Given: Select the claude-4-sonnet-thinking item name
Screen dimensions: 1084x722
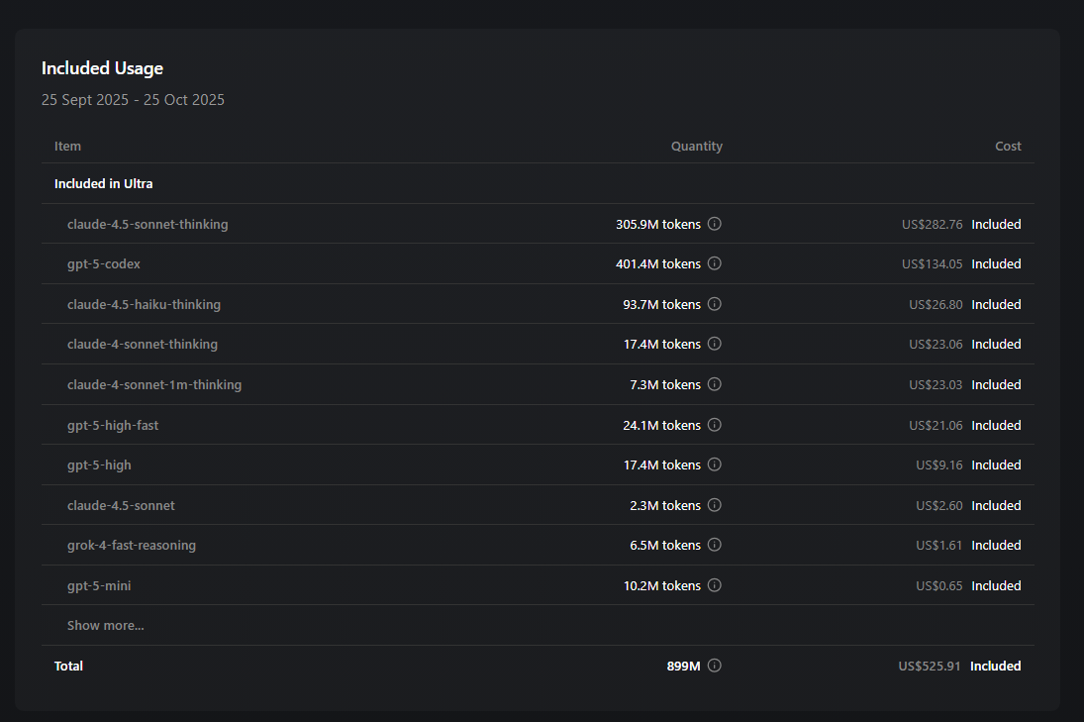Looking at the screenshot, I should tap(143, 345).
